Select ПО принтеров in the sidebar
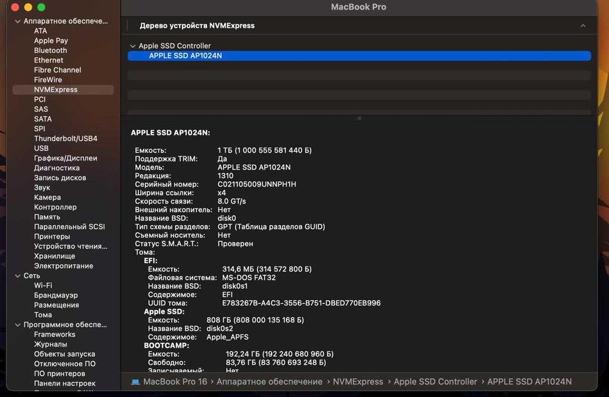This screenshot has height=397, width=609. pos(60,374)
